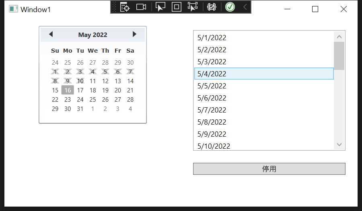Select May 22 in the calendar
This screenshot has height=211, width=362.
55,99
